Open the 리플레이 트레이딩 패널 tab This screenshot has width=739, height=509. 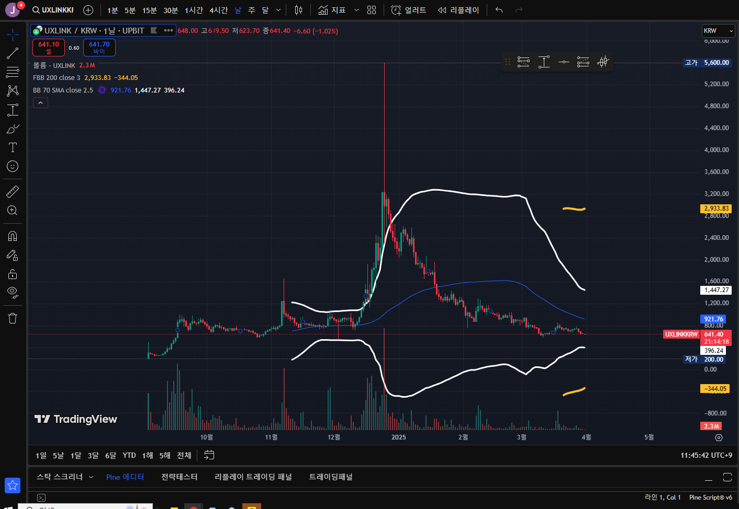[x=253, y=477]
